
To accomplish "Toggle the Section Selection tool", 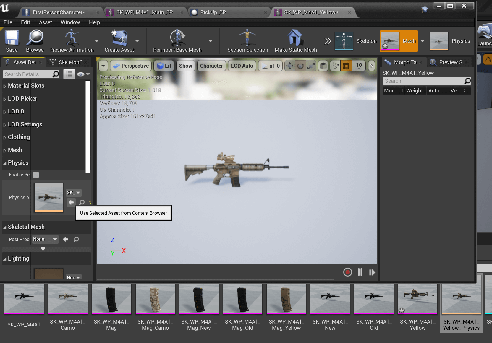I will [x=247, y=41].
